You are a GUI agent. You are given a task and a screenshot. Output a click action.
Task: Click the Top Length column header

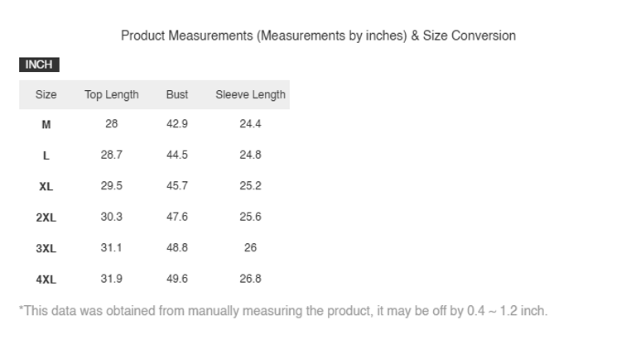(112, 94)
